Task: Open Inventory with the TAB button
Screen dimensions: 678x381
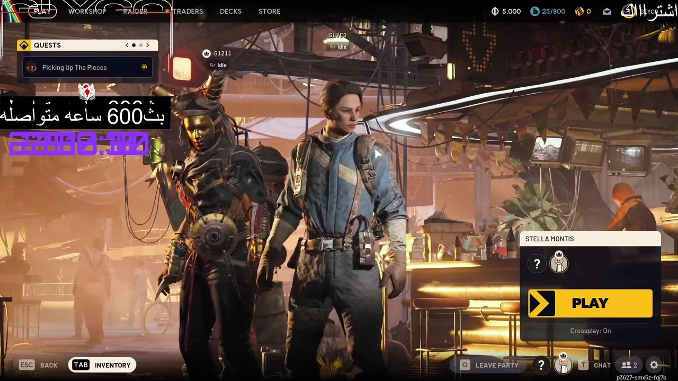Action: pos(102,365)
